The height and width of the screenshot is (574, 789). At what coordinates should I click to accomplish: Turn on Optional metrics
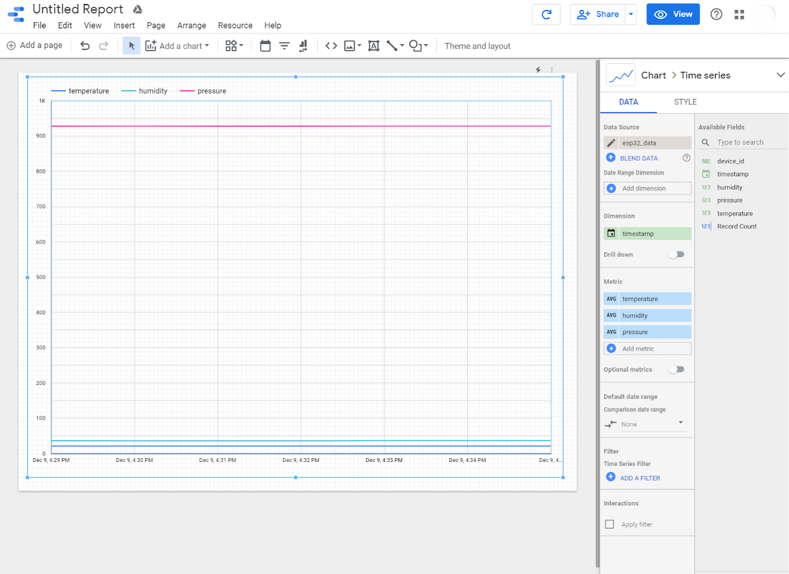[x=677, y=369]
